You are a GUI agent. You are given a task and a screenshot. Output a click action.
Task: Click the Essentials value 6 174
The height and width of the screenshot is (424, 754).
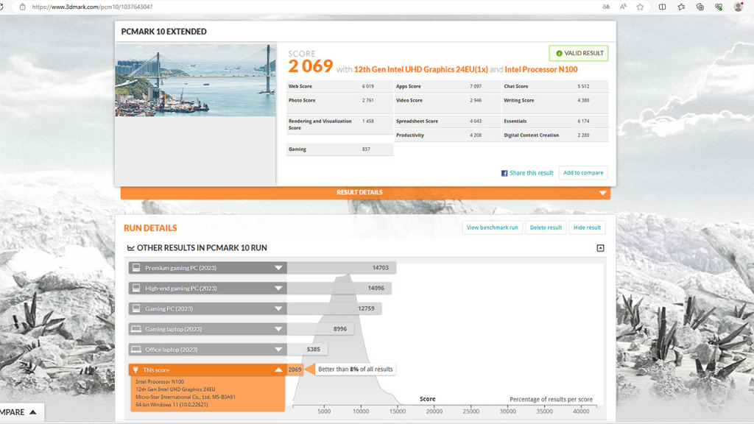583,121
